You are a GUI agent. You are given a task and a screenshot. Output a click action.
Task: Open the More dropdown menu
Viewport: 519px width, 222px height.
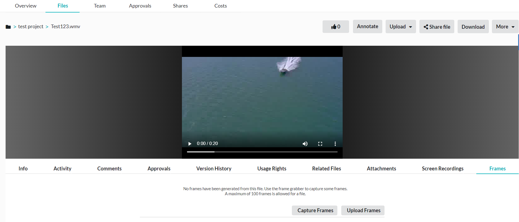click(x=505, y=27)
